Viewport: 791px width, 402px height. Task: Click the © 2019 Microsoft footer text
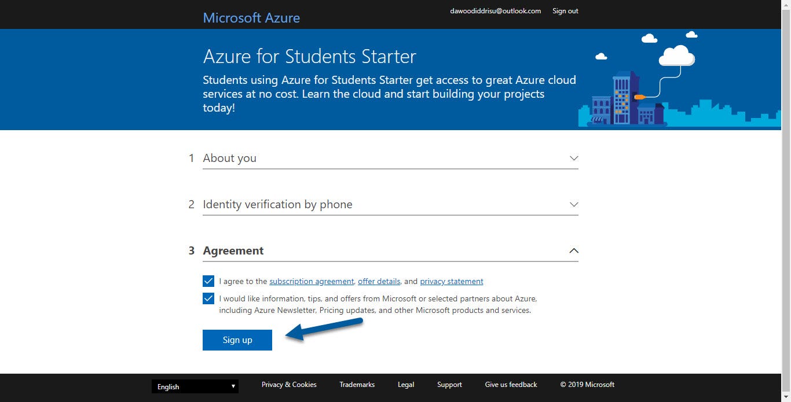click(587, 384)
